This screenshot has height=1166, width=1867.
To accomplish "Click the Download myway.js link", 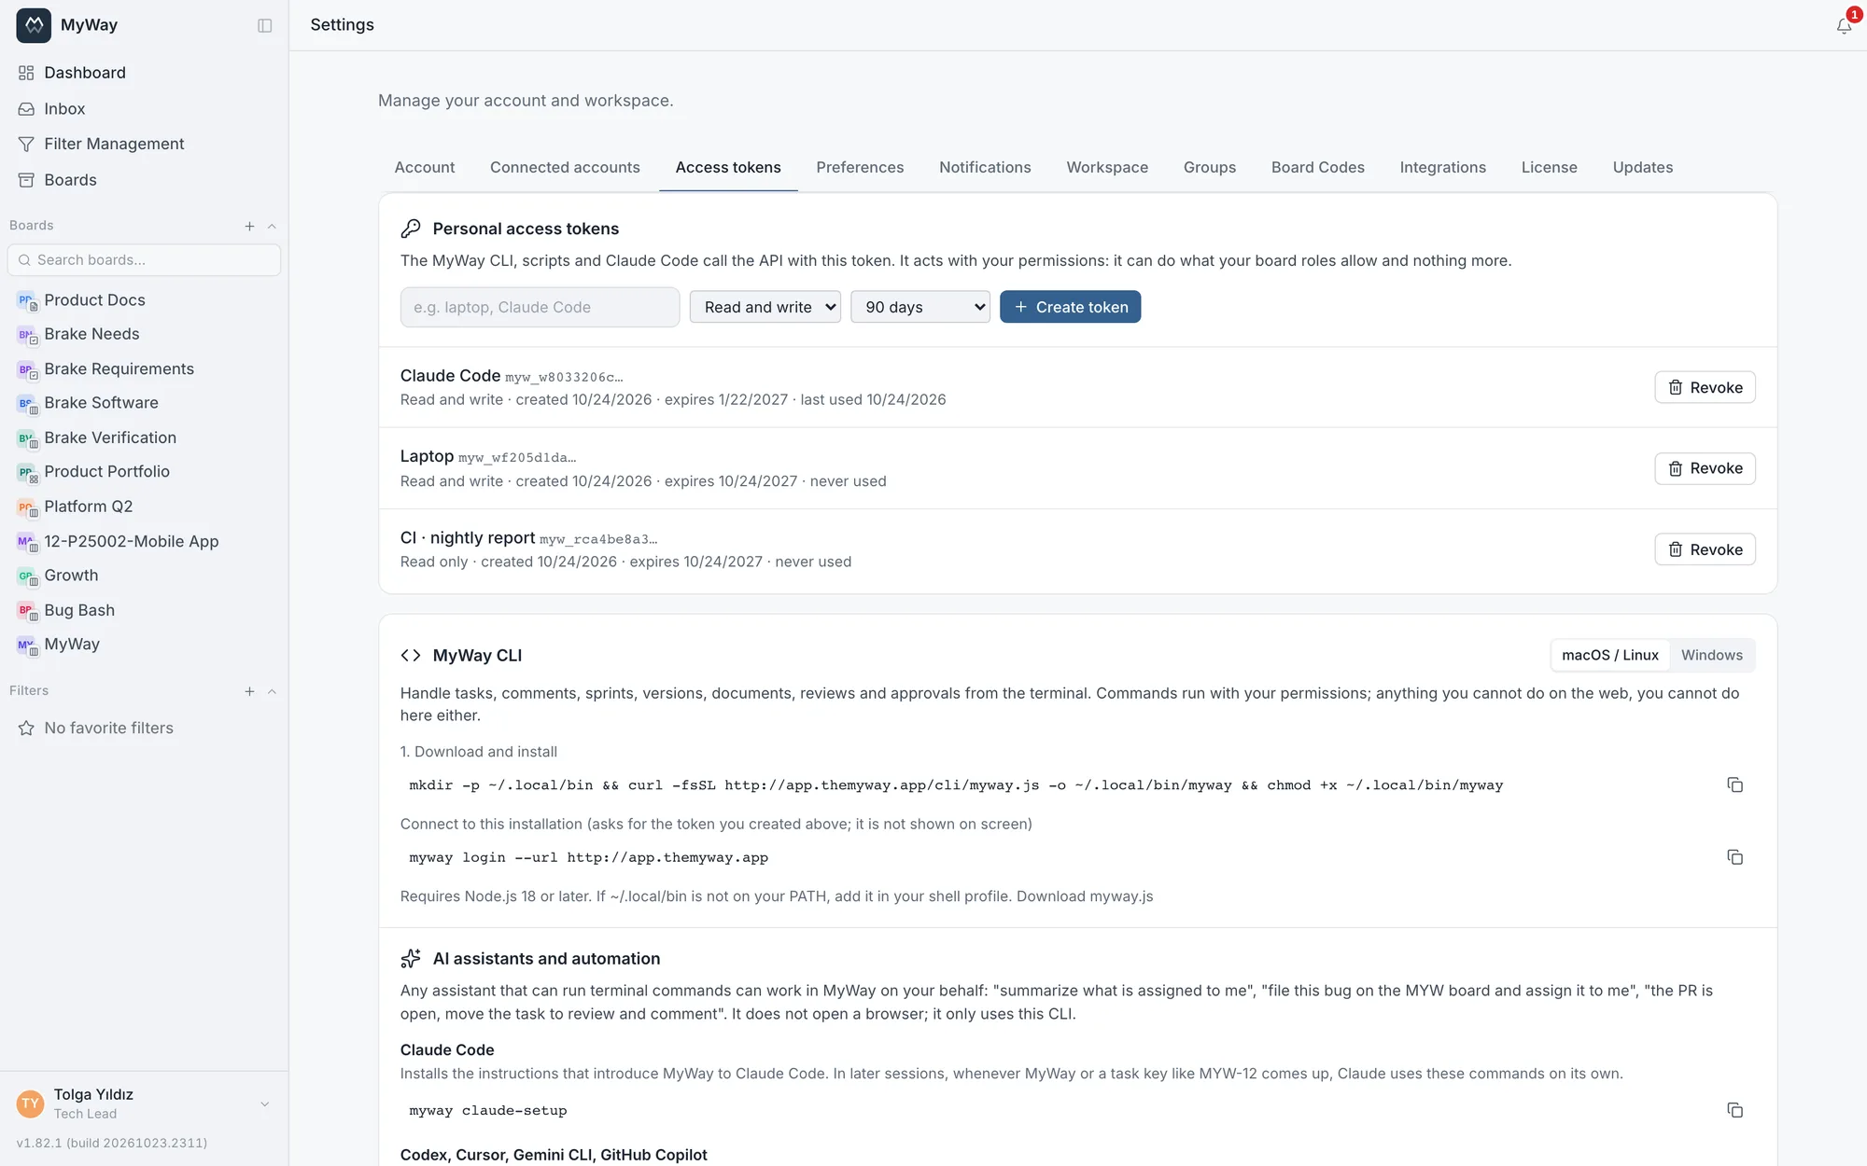I will [1085, 896].
